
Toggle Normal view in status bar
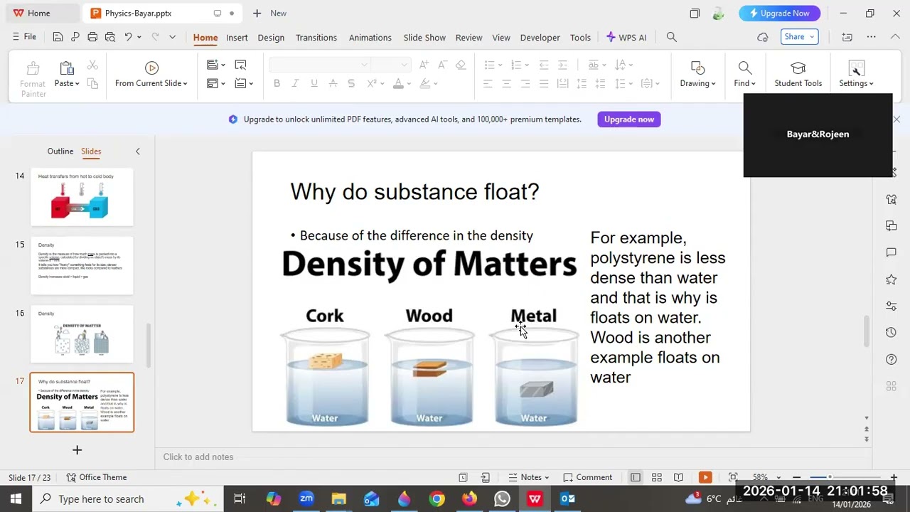[636, 477]
